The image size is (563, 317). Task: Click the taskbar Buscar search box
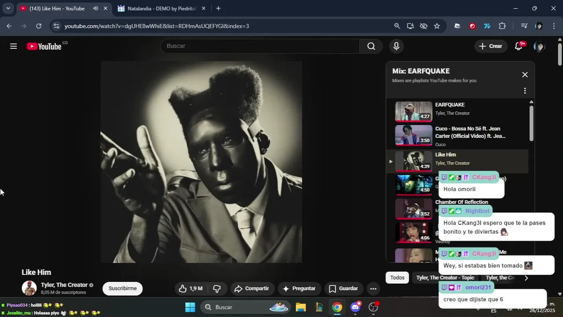246,307
